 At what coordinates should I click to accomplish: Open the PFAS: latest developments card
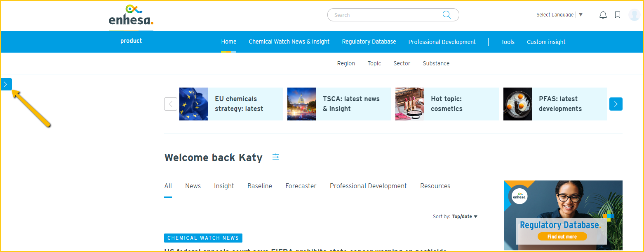pyautogui.click(x=555, y=104)
